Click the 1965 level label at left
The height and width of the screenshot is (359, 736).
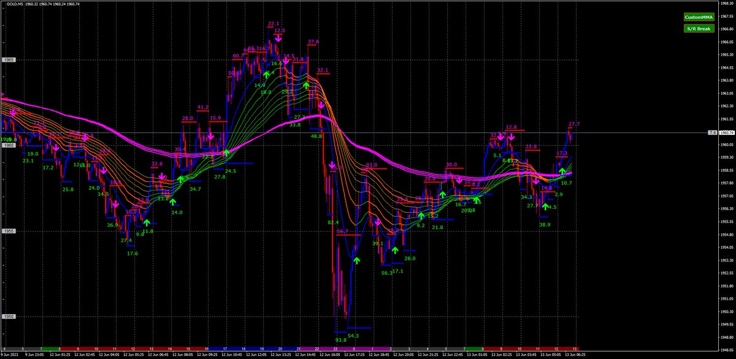(9, 60)
